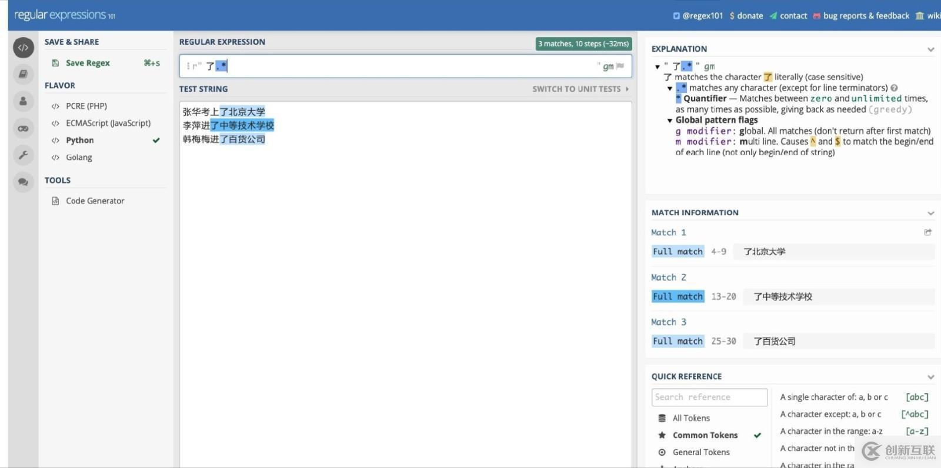The height and width of the screenshot is (468, 941).
Task: Click the Twitter @regex101 icon
Action: coord(676,16)
